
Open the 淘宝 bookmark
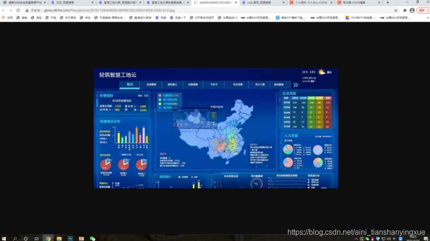(x=37, y=18)
